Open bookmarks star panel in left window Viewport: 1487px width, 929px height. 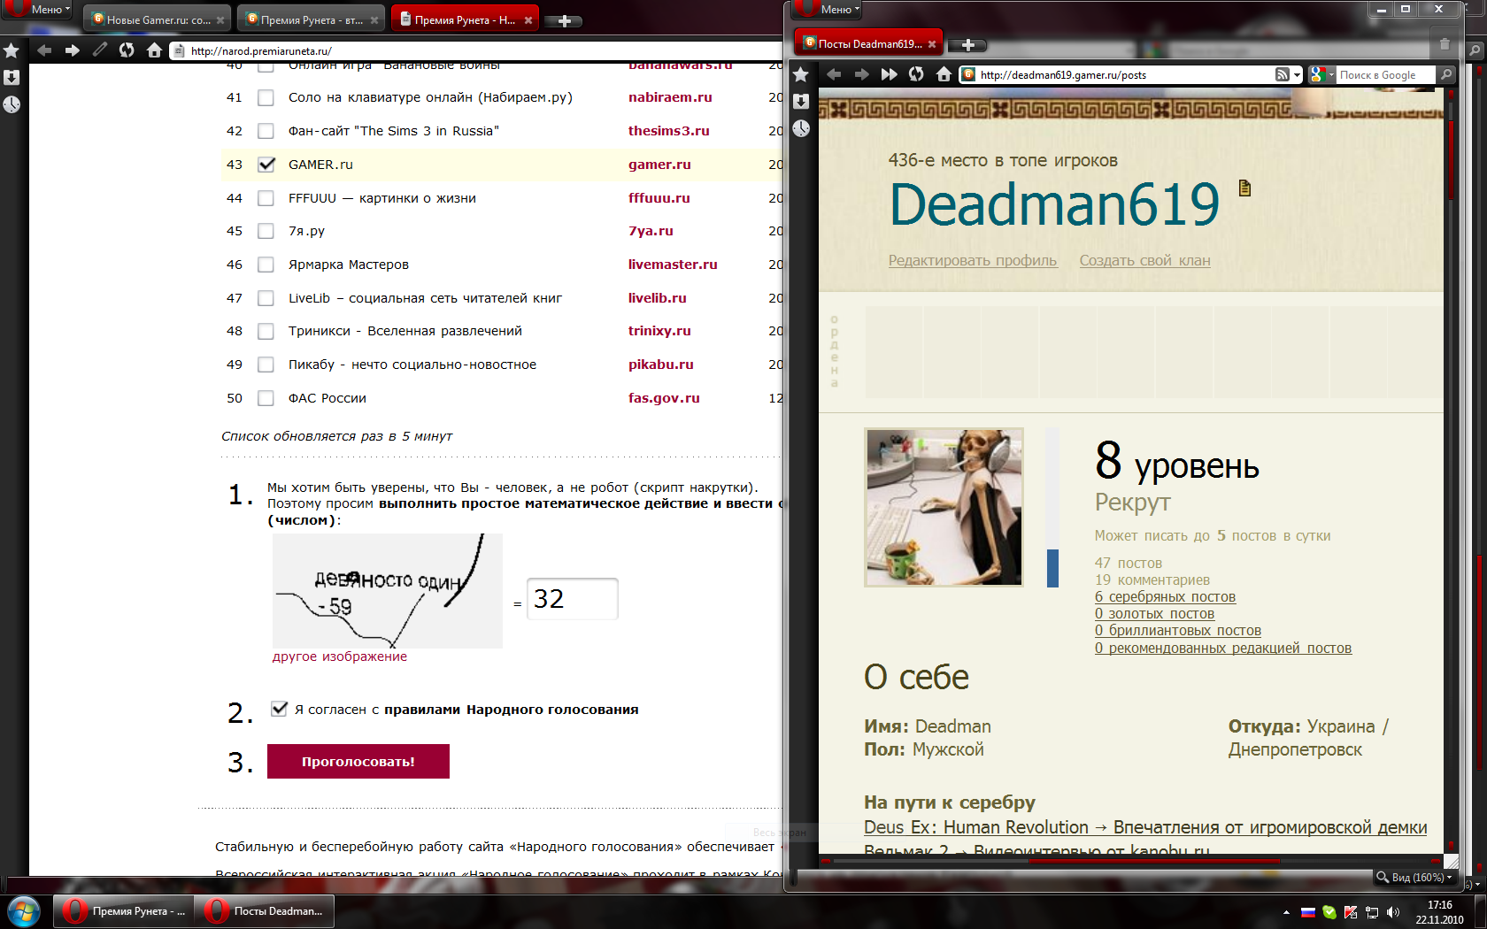pos(12,50)
